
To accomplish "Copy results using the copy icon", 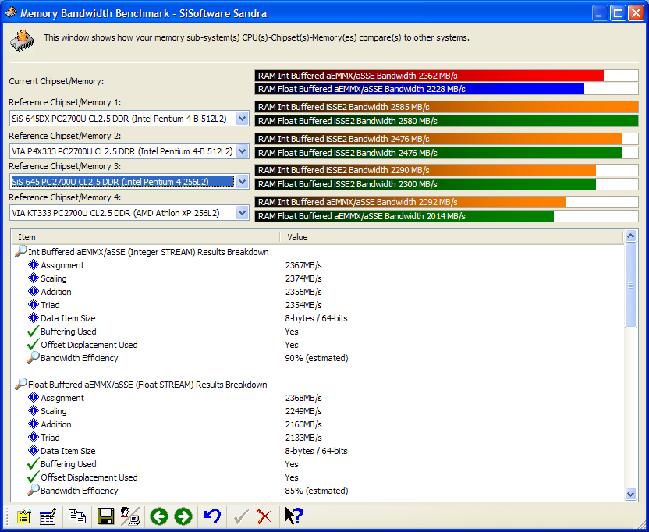I will coord(77,516).
